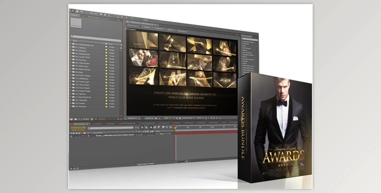Click the trash delete icon in Project panel
The height and width of the screenshot is (193, 381).
point(92,119)
